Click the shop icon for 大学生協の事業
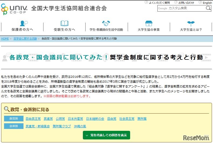 [x=148, y=23]
